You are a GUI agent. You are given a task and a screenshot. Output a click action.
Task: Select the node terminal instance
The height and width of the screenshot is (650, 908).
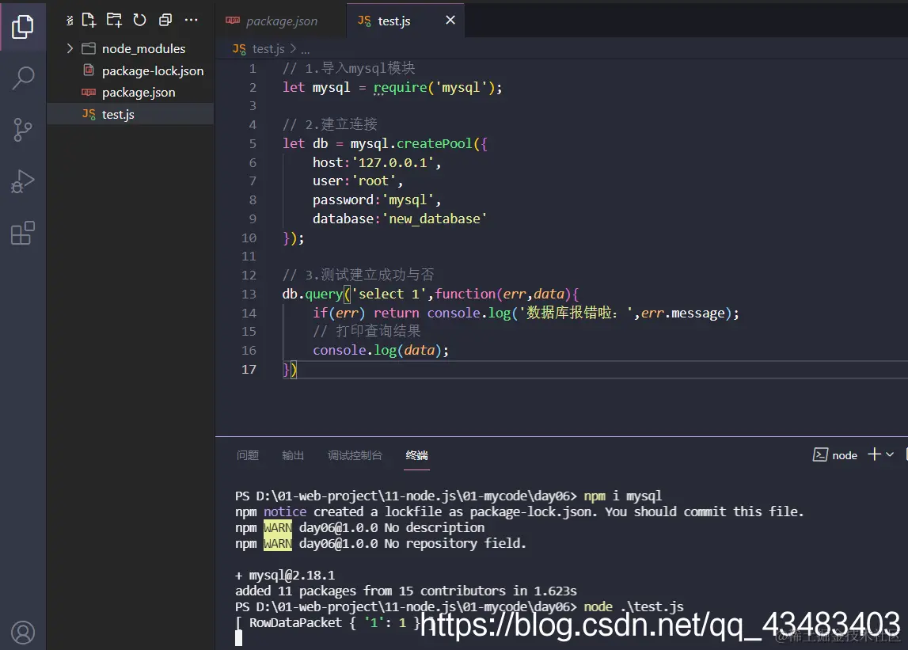[835, 455]
